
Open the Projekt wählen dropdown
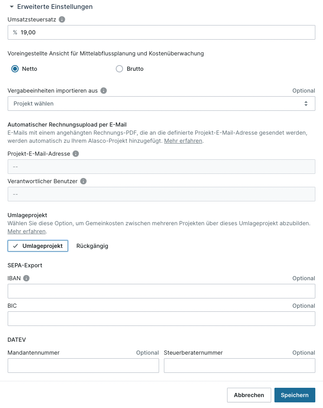click(x=161, y=104)
